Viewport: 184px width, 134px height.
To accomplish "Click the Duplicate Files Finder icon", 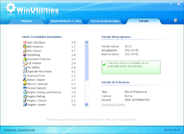I will [x=25, y=71].
